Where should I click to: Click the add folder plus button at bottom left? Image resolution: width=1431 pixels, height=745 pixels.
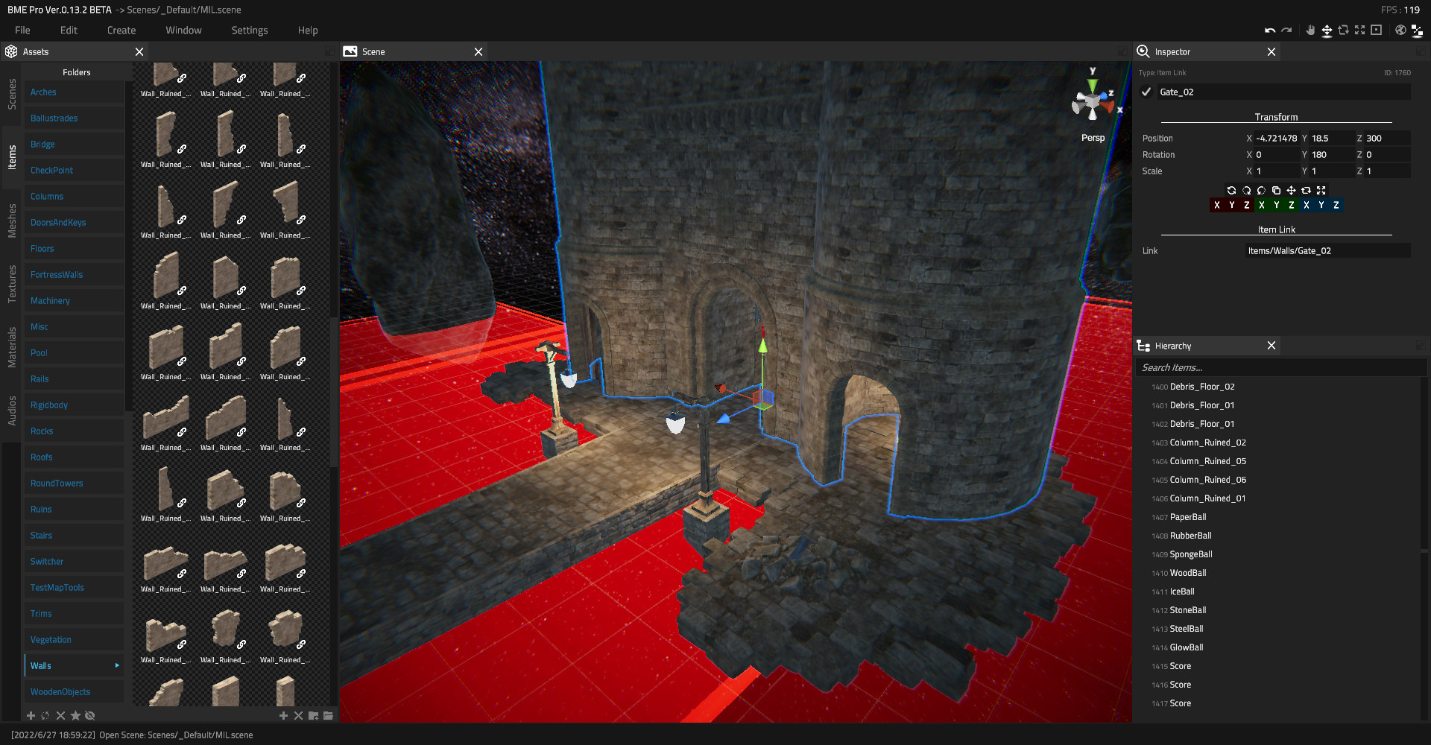31,715
